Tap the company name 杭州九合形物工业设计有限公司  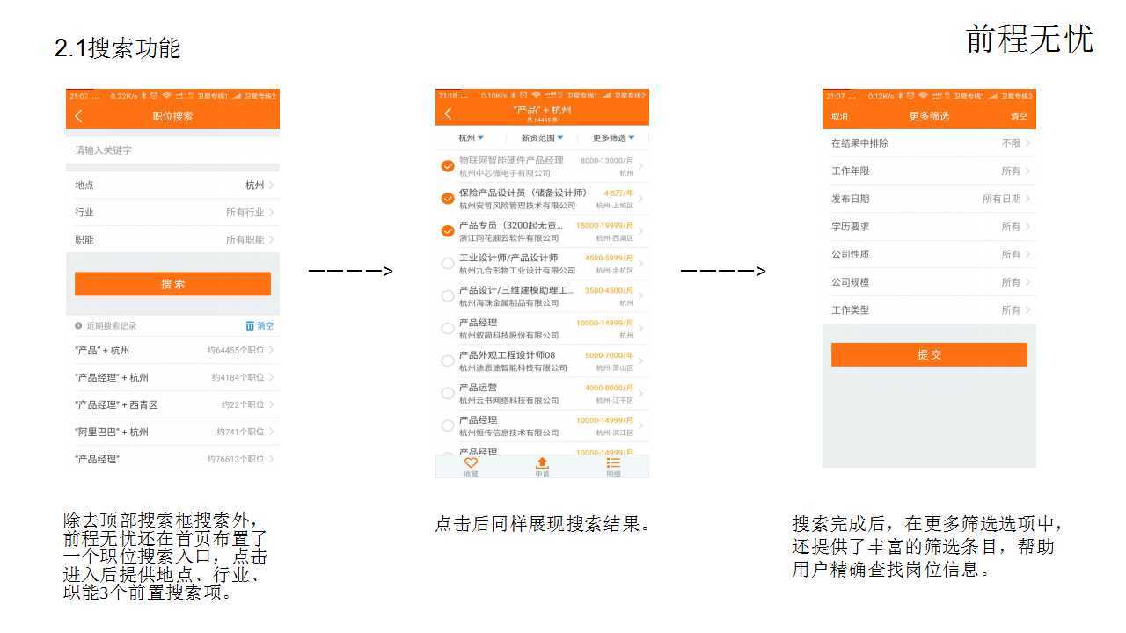[x=517, y=271]
